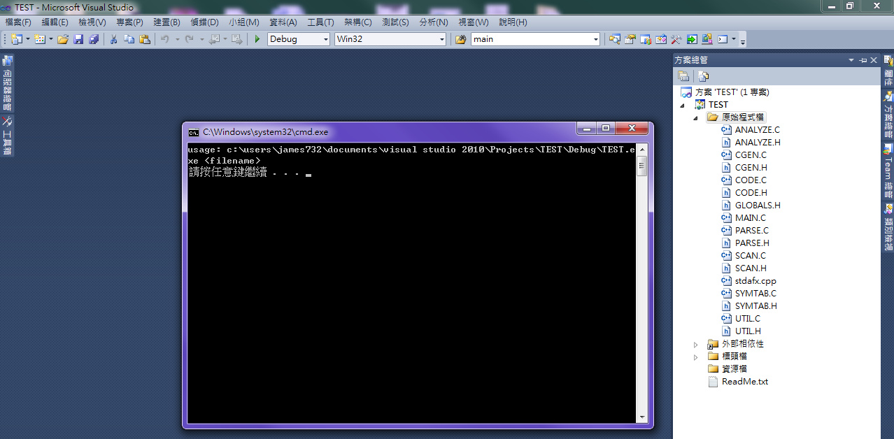Open the 檔案(F) menu

pyautogui.click(x=18, y=22)
